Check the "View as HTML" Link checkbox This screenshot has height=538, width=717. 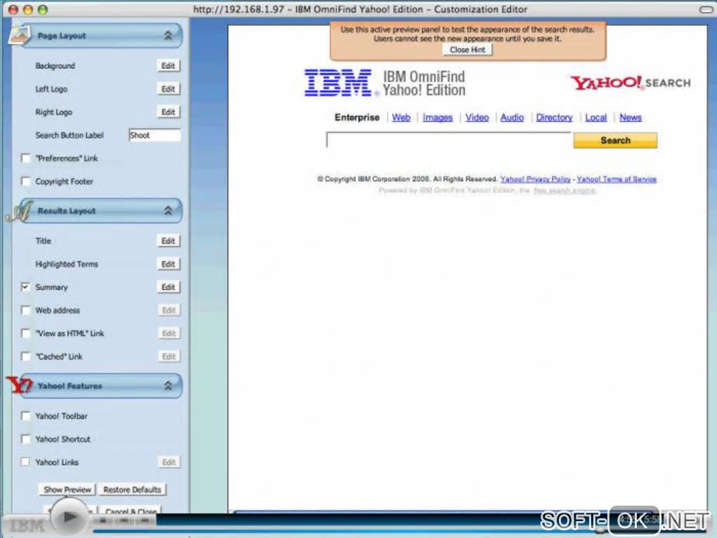[x=26, y=333]
